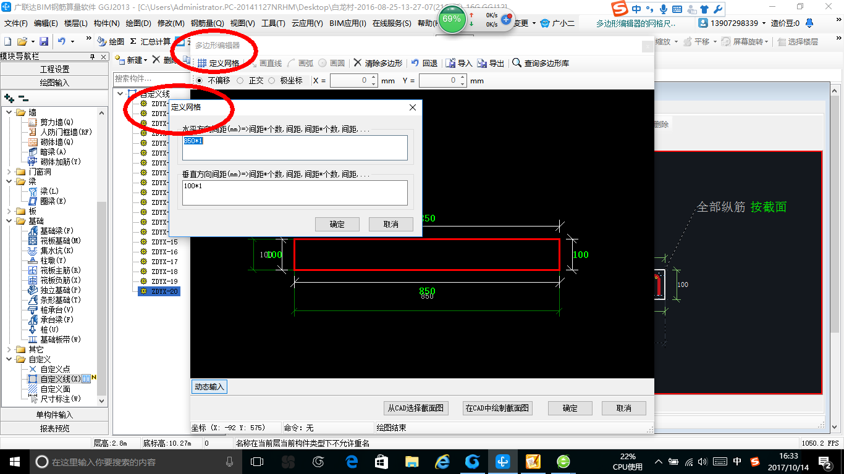This screenshot has width=844, height=474.
Task: Click 导出 to export the polygon
Action: 491,63
